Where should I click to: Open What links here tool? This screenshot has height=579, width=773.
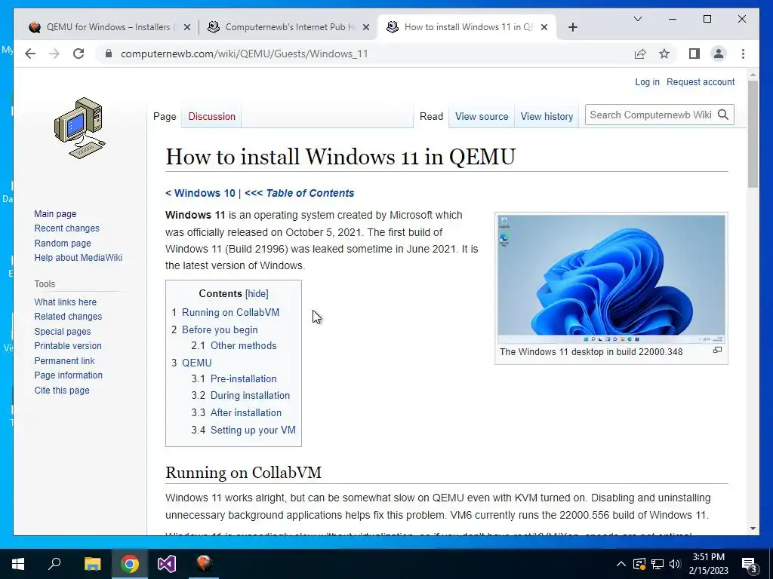point(65,302)
